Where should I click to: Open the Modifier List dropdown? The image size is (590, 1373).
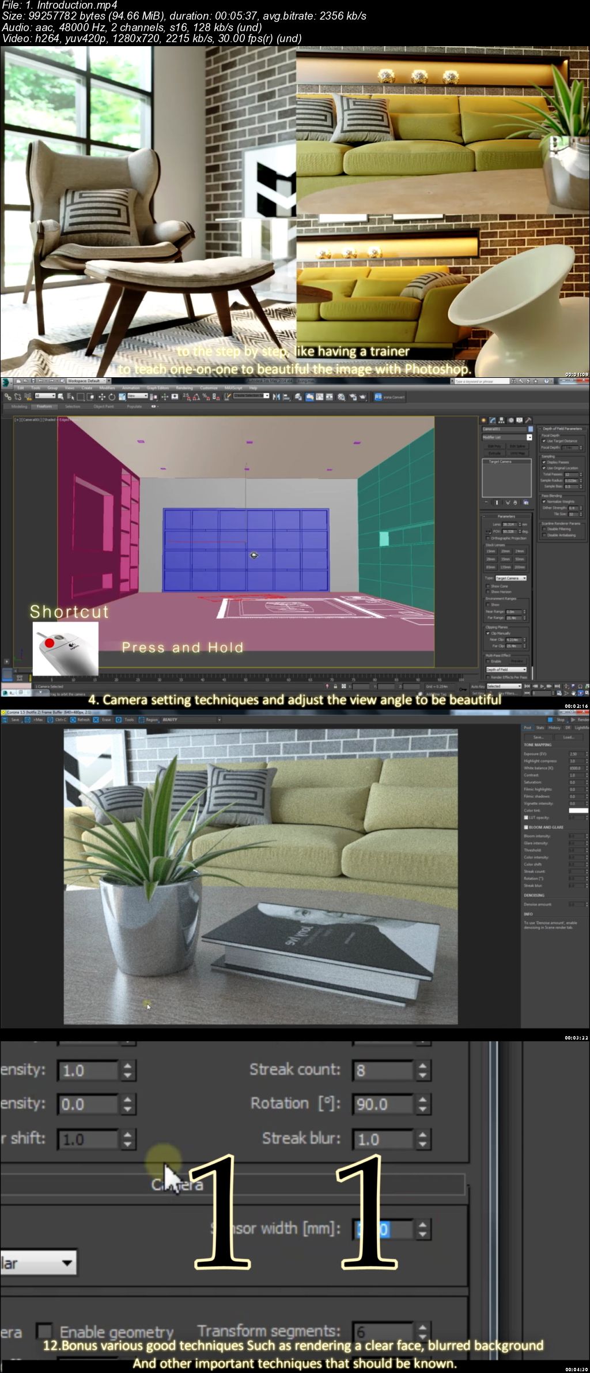tap(508, 437)
